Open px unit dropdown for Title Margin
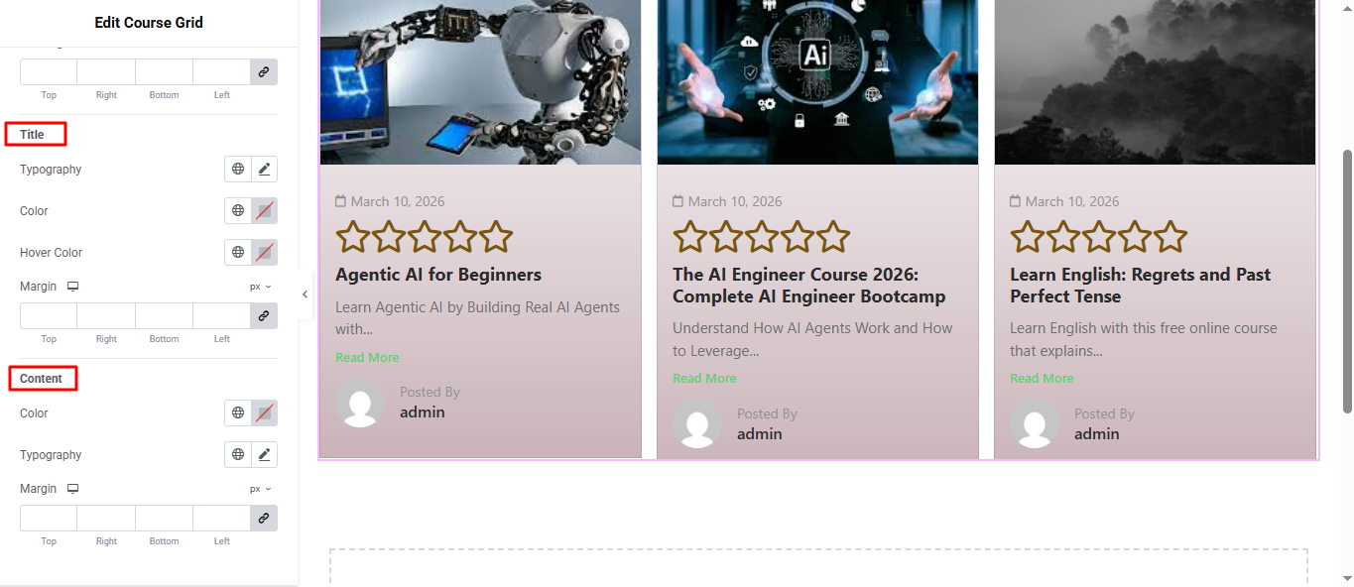Screen dimensions: 1354x587 (260, 287)
